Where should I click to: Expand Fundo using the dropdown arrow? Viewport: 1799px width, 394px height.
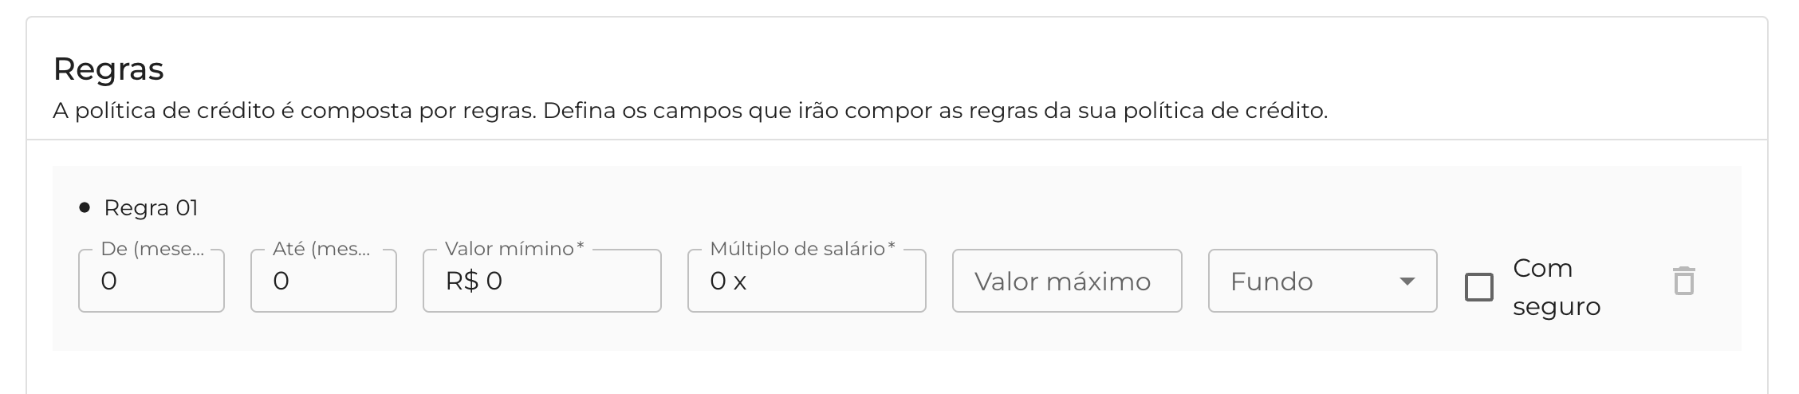pos(1407,282)
